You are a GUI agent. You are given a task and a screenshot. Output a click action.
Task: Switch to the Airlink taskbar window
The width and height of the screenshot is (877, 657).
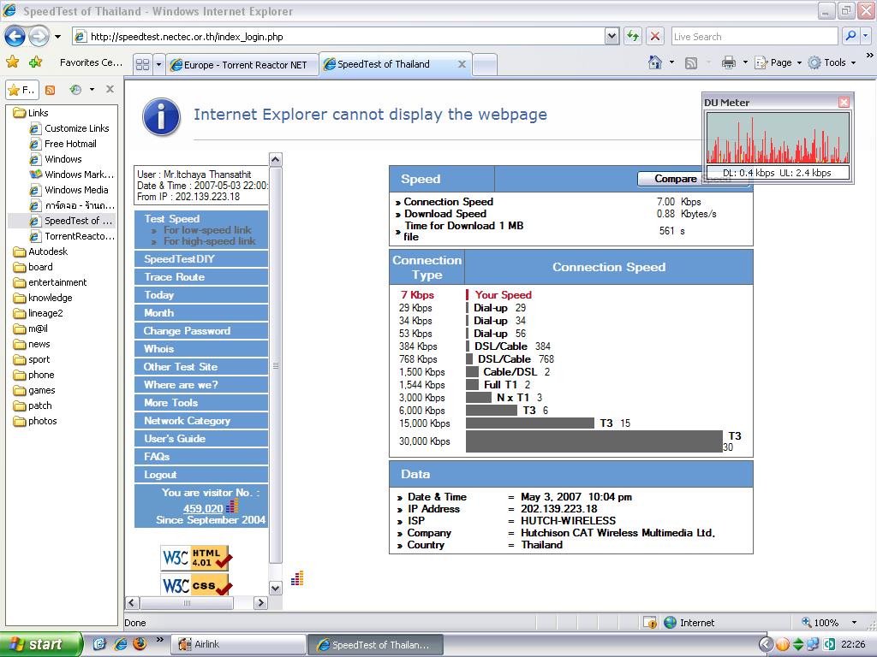point(240,644)
